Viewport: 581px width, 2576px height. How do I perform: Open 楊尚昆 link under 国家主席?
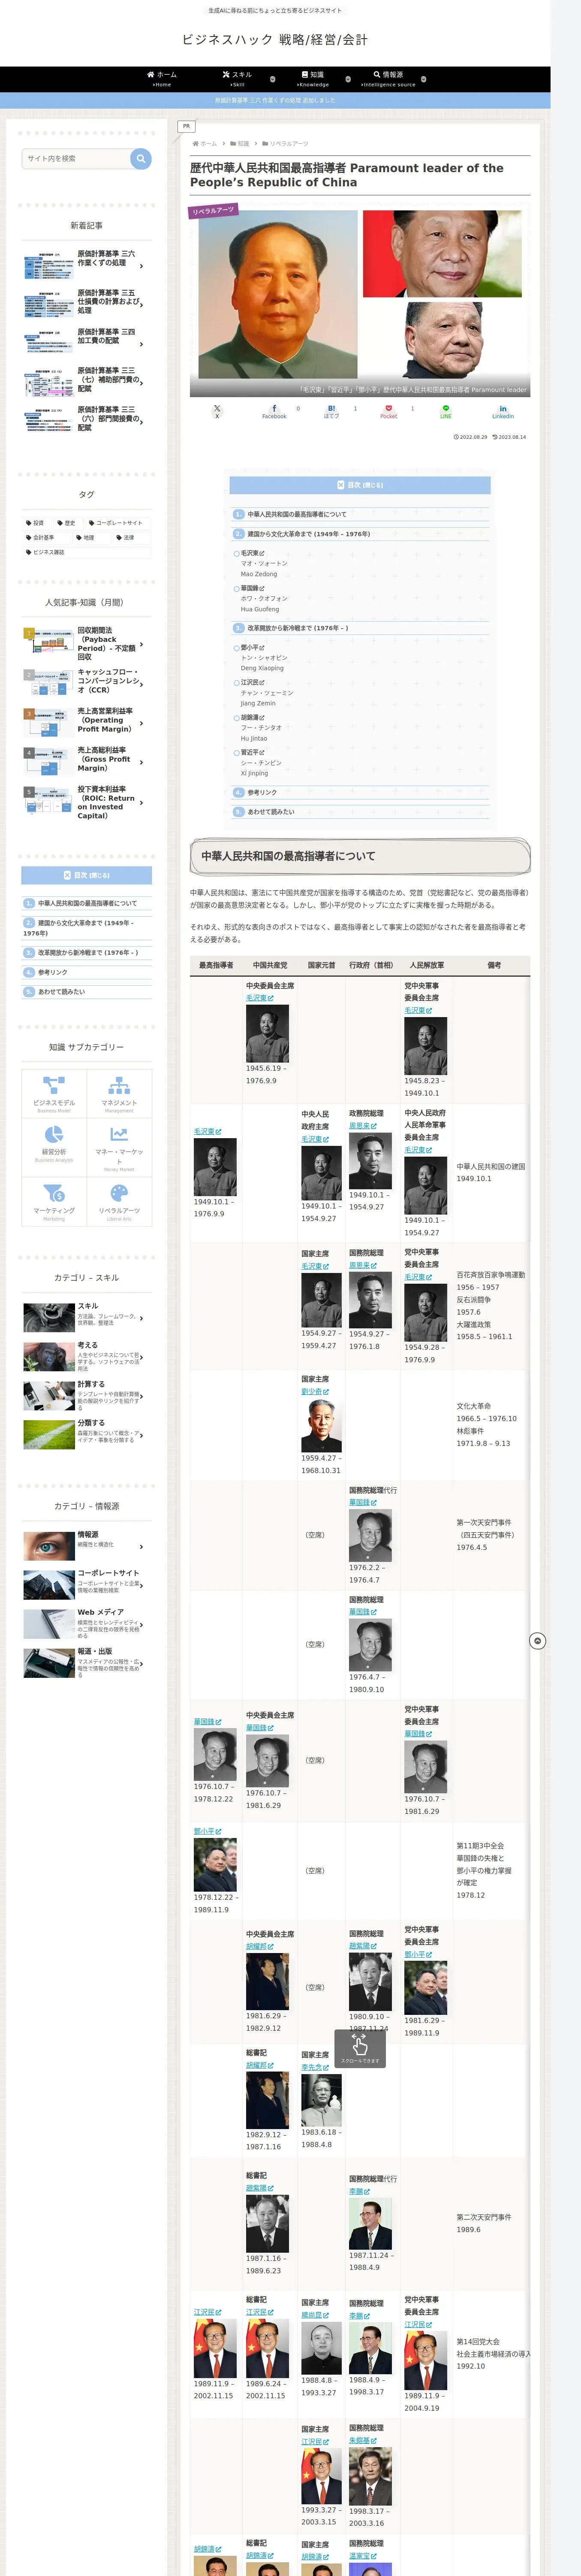pos(314,2315)
